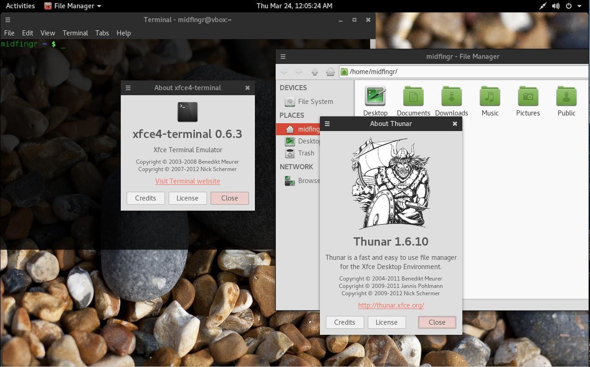Open the Terminal View menu
The width and height of the screenshot is (590, 367).
coord(47,33)
